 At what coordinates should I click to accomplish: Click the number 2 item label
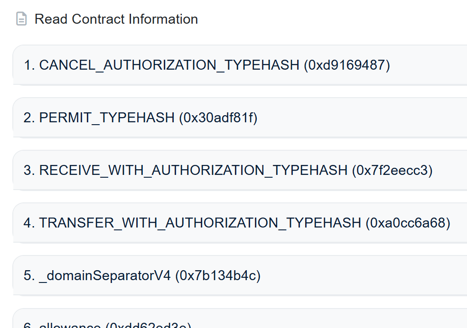click(29, 118)
